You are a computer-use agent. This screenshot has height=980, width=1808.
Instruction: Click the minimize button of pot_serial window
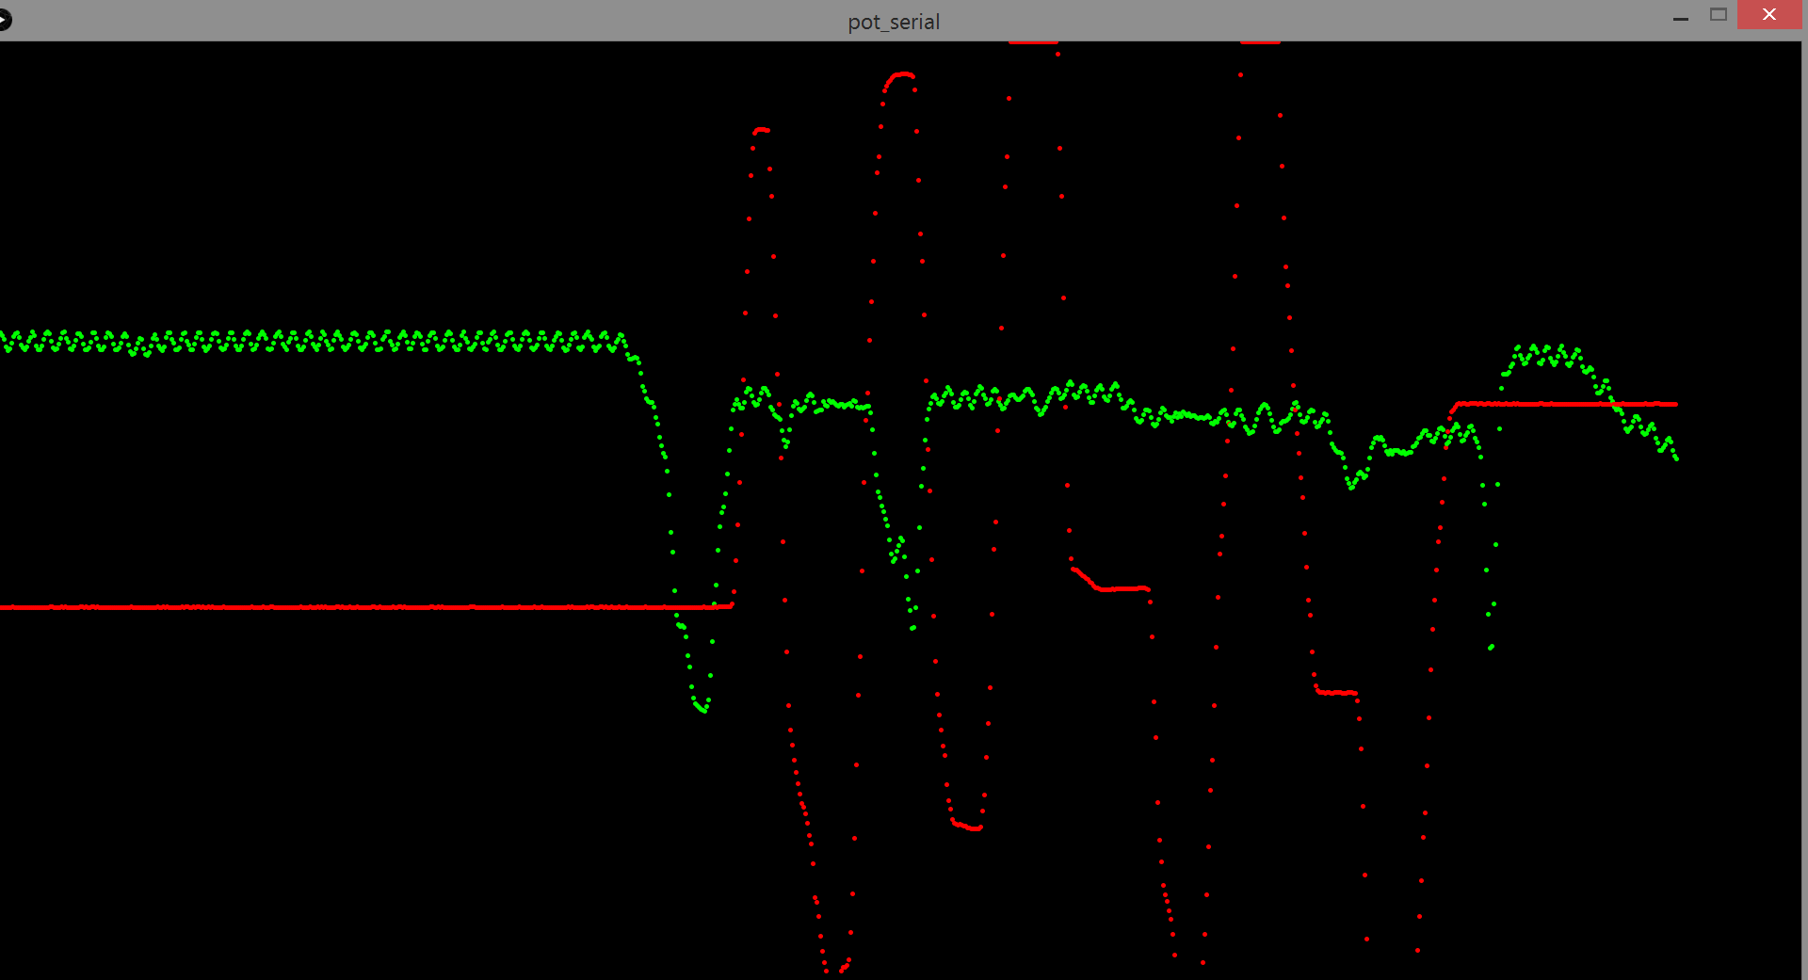(1682, 17)
